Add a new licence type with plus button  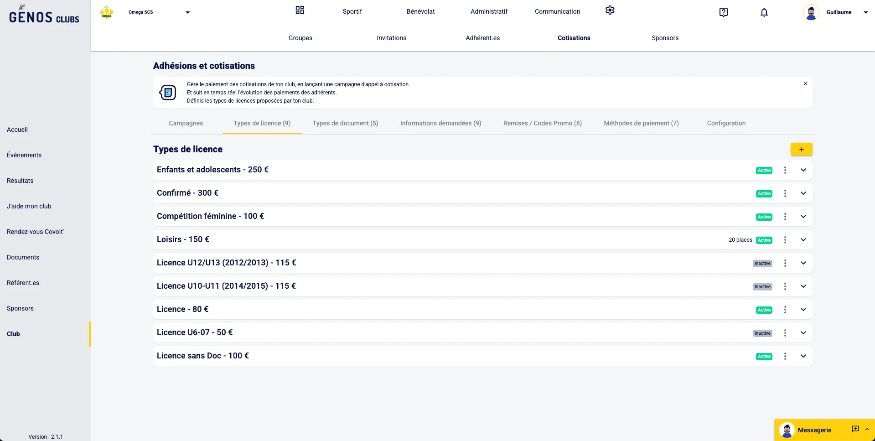pos(801,150)
